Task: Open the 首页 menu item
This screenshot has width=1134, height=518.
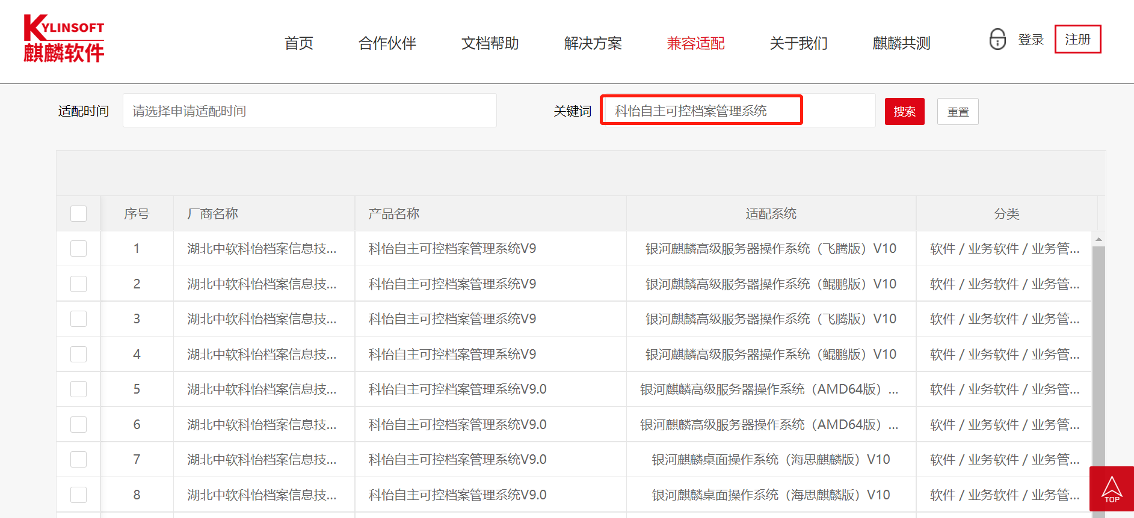Action: coord(299,43)
